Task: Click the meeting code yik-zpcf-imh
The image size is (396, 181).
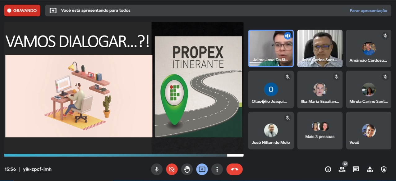Action: click(x=37, y=169)
